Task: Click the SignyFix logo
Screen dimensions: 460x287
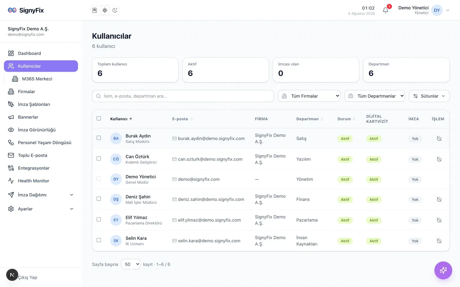Action: click(26, 10)
